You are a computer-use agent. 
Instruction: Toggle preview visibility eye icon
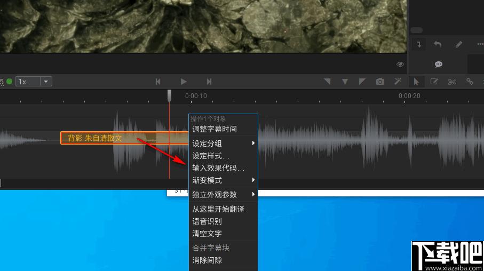(x=400, y=64)
